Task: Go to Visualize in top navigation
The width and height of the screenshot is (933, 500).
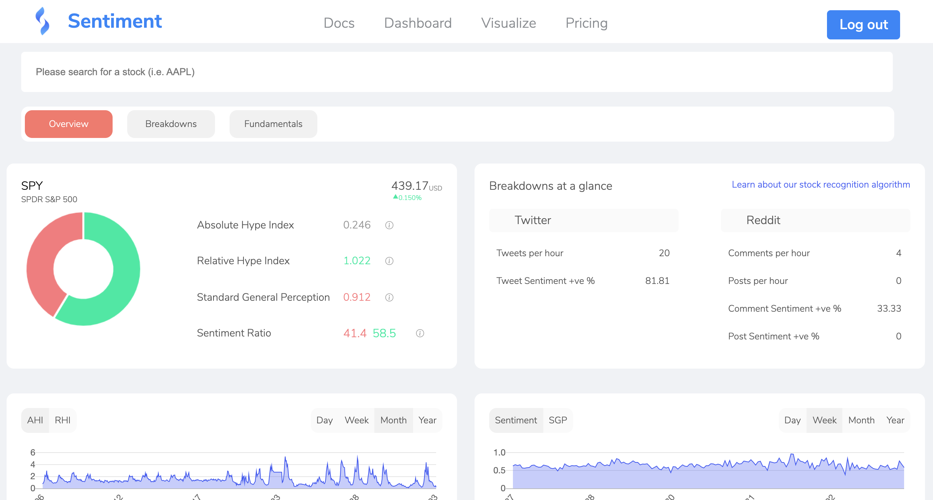Action: click(x=508, y=23)
